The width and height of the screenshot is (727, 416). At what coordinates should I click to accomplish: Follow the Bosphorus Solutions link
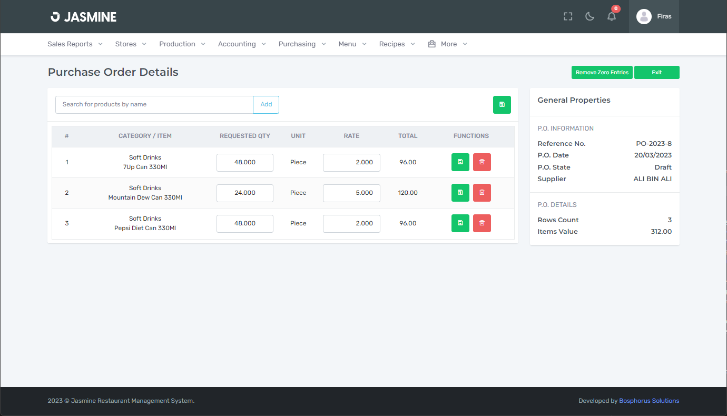click(x=649, y=401)
